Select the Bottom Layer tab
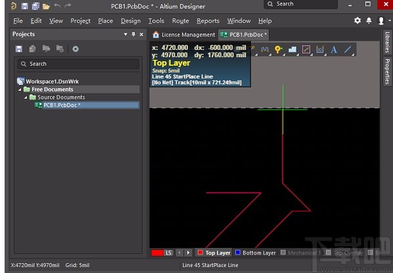This screenshot has height=273, width=393. (x=256, y=253)
